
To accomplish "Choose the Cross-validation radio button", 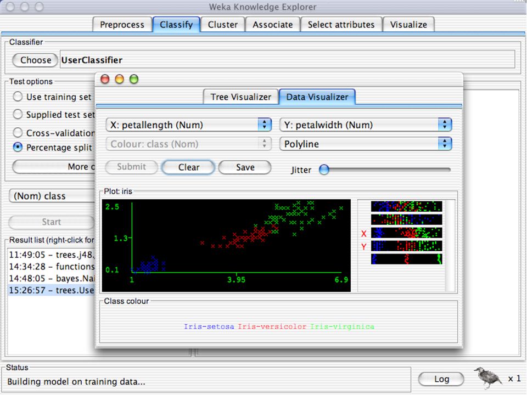I will (18, 133).
